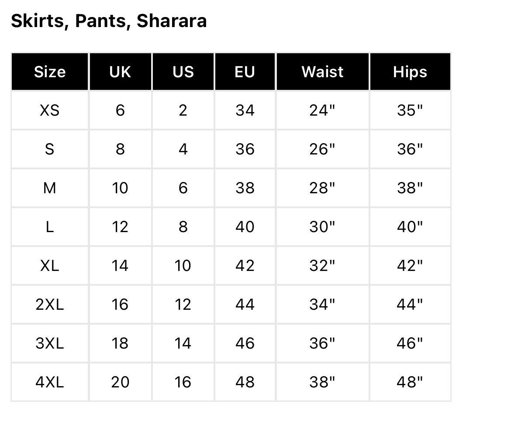Click the EU column header
The image size is (511, 428).
coord(245,72)
